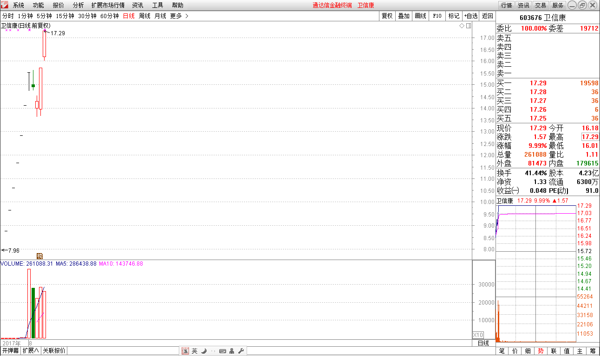This screenshot has height=356, width=600.
Task: Click the 日线 label beside time axis
Action: click(483, 343)
